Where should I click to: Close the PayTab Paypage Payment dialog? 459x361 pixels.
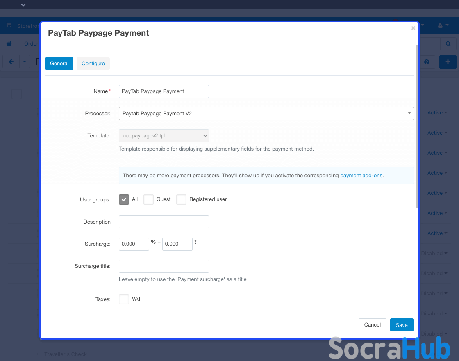point(413,28)
